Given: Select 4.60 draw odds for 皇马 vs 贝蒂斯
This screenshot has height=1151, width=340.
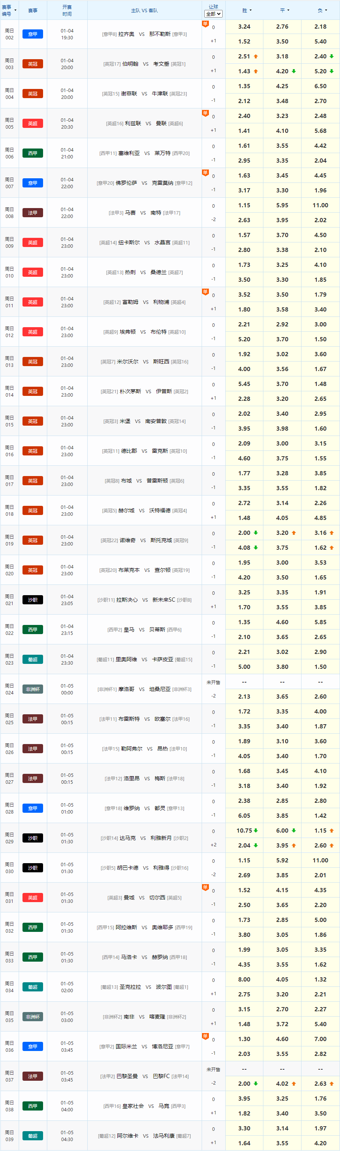Looking at the screenshot, I should (282, 622).
